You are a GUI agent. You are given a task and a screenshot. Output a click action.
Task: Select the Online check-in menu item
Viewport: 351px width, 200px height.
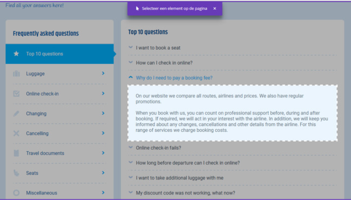click(x=59, y=94)
